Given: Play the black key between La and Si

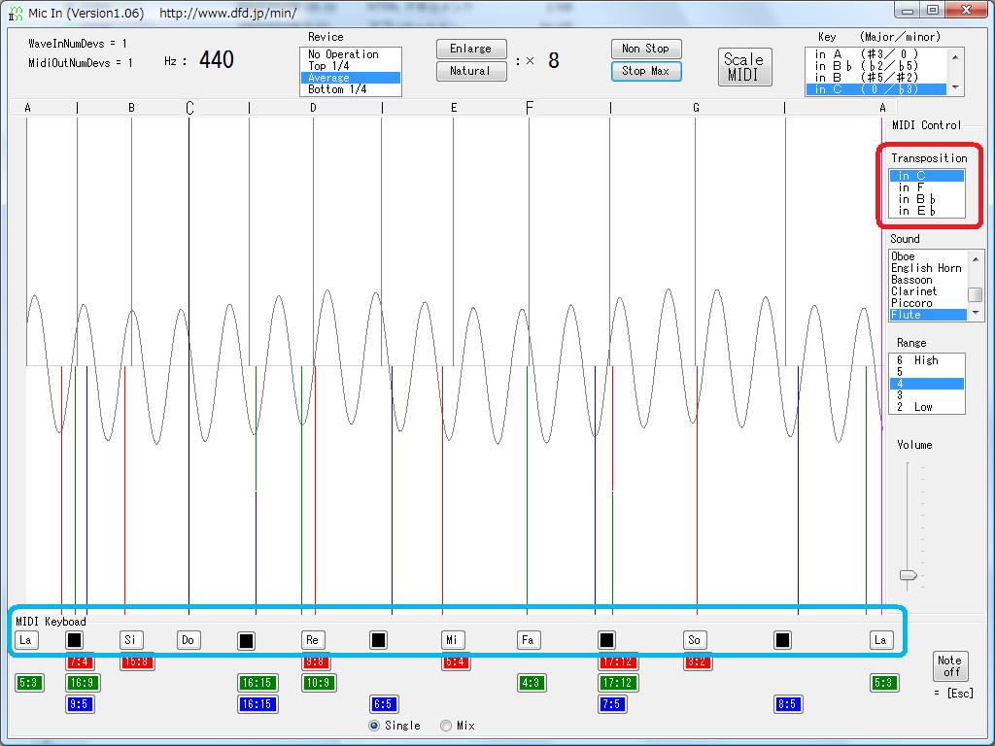Looking at the screenshot, I should [74, 640].
